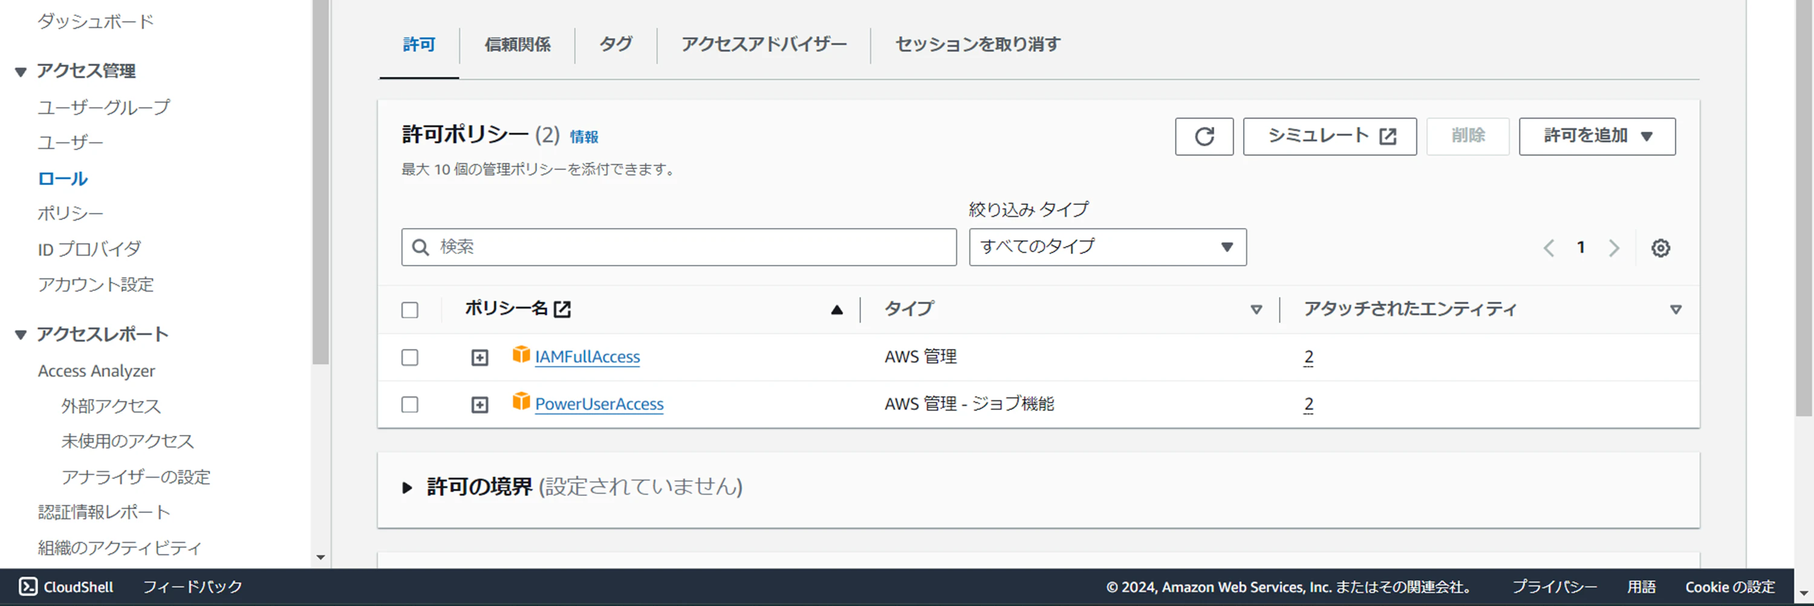Viewport: 1814px width, 606px height.
Task: Click the CloudShell terminal icon
Action: 27,586
